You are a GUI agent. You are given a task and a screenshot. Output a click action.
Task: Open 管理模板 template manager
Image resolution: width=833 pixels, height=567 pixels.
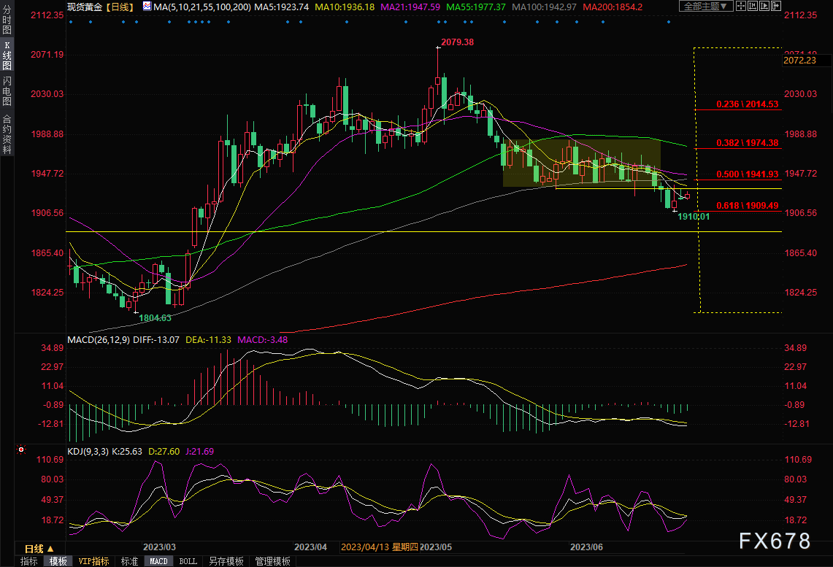[272, 561]
